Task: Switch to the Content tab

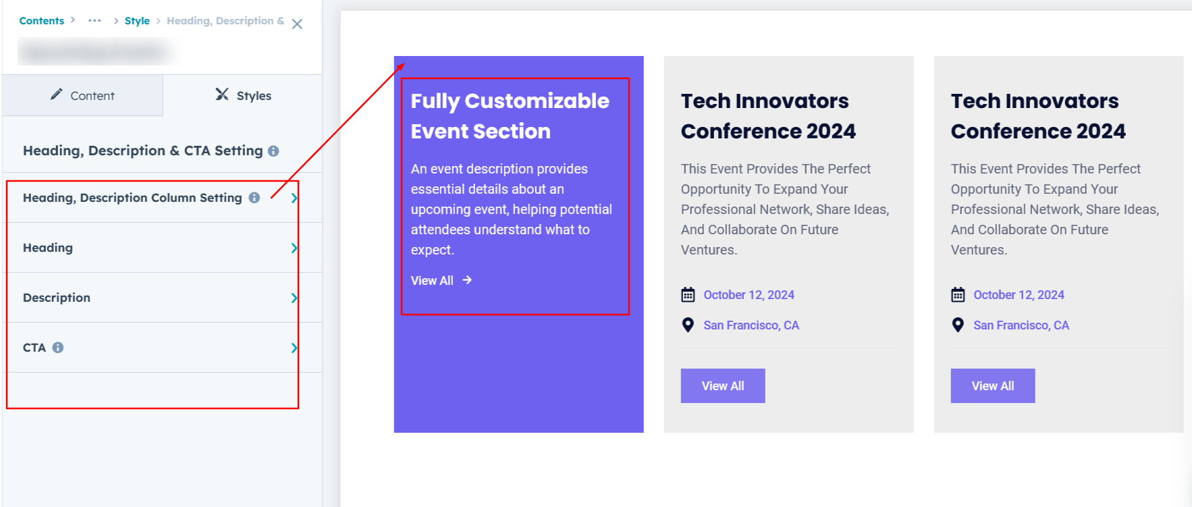Action: 83,96
